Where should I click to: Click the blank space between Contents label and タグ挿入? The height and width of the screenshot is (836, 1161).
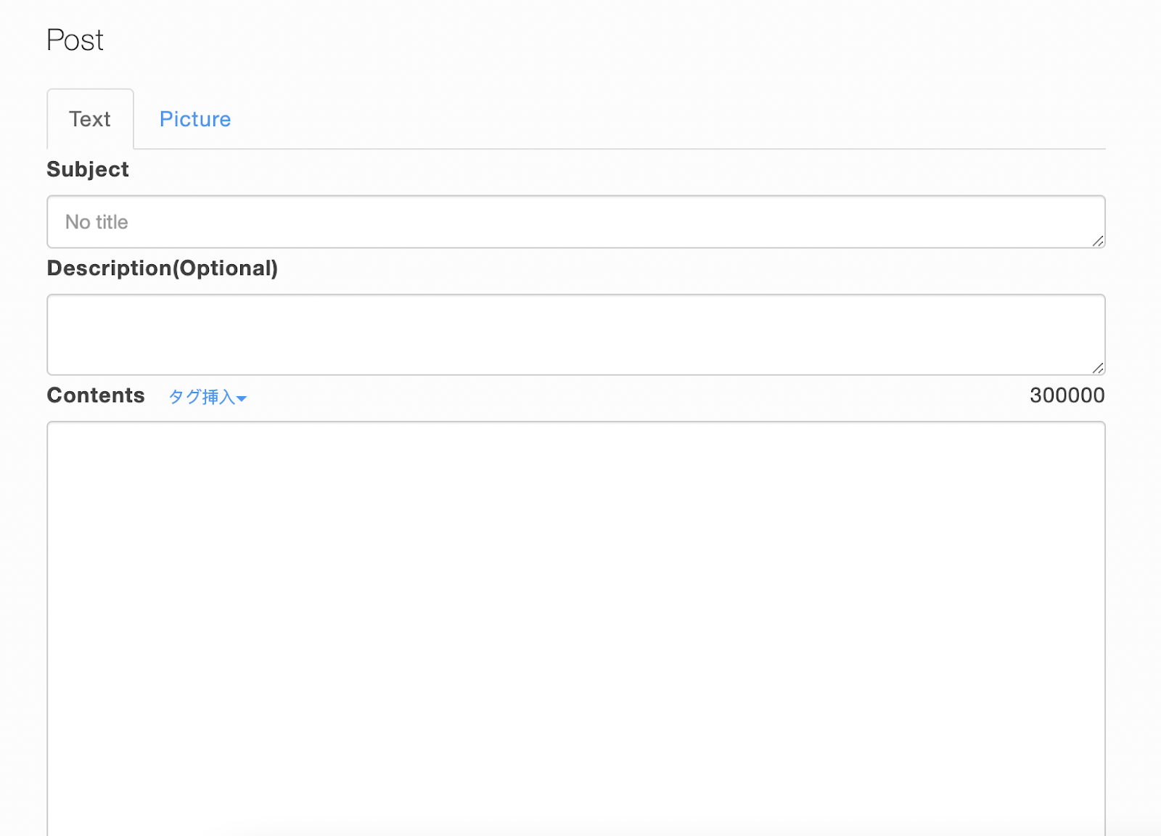pos(157,396)
